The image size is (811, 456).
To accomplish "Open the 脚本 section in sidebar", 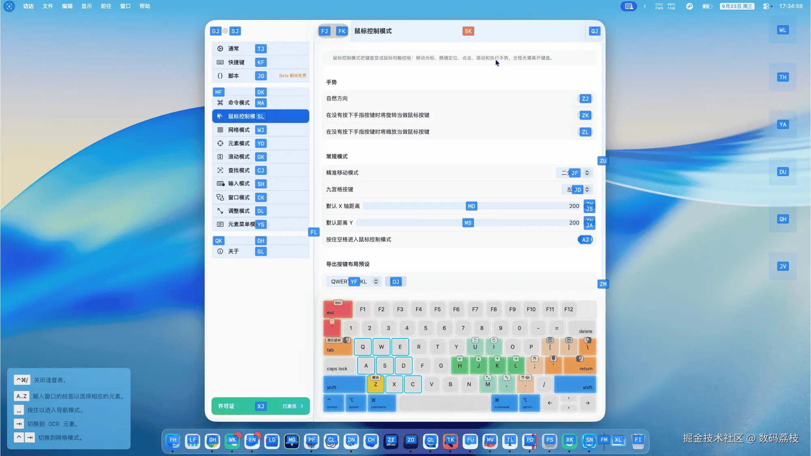I will tap(260, 76).
